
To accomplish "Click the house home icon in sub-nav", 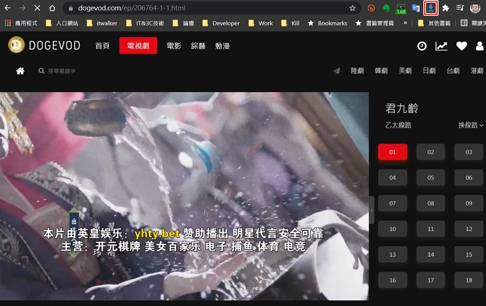I will pos(20,71).
